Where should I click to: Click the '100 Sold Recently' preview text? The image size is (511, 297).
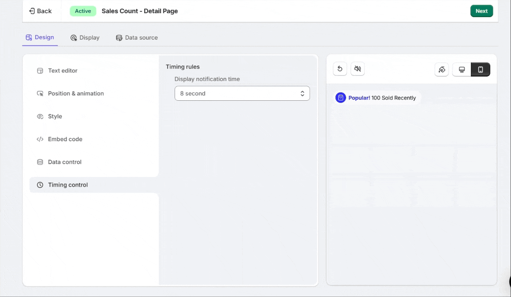pos(393,98)
